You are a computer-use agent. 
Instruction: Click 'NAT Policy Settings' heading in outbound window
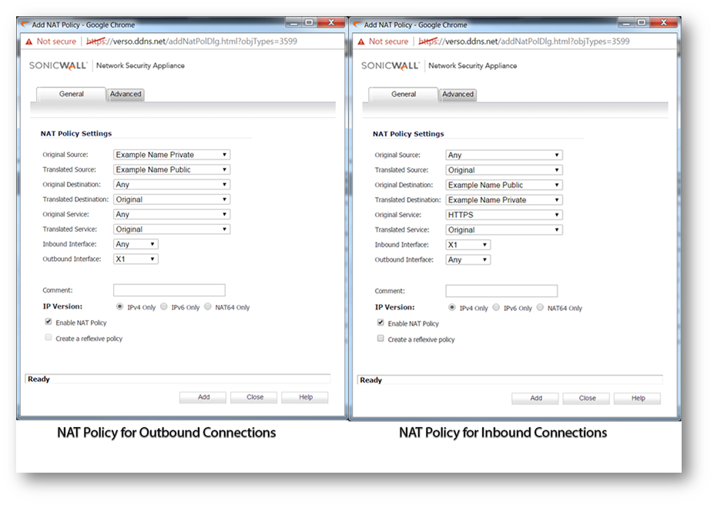click(x=76, y=133)
